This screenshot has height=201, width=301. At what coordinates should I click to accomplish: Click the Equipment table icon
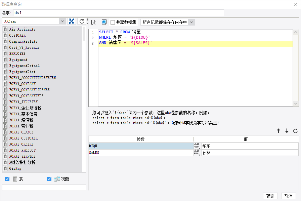tap(5, 59)
